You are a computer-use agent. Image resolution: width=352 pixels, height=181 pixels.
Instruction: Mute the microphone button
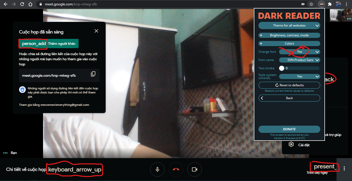pyautogui.click(x=157, y=169)
